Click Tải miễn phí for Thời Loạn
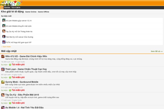This screenshot has height=109, width=164. click(x=18, y=77)
